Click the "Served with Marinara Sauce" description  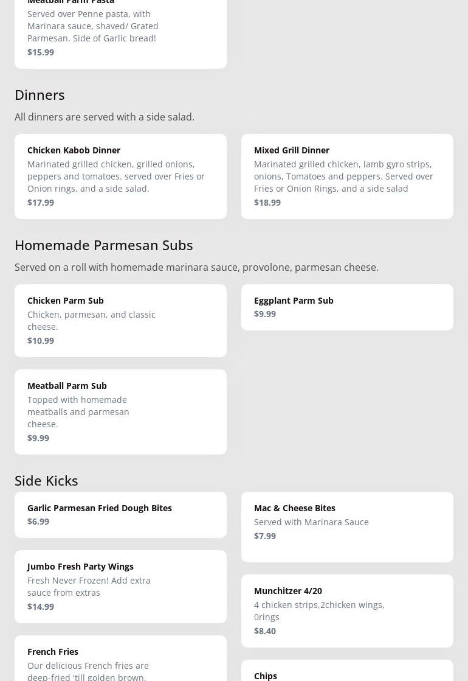click(311, 522)
